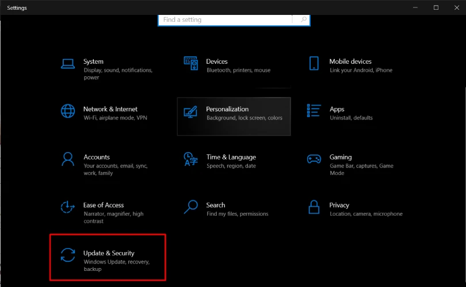Go to Gaming settings title text
The height and width of the screenshot is (287, 466).
point(341,157)
